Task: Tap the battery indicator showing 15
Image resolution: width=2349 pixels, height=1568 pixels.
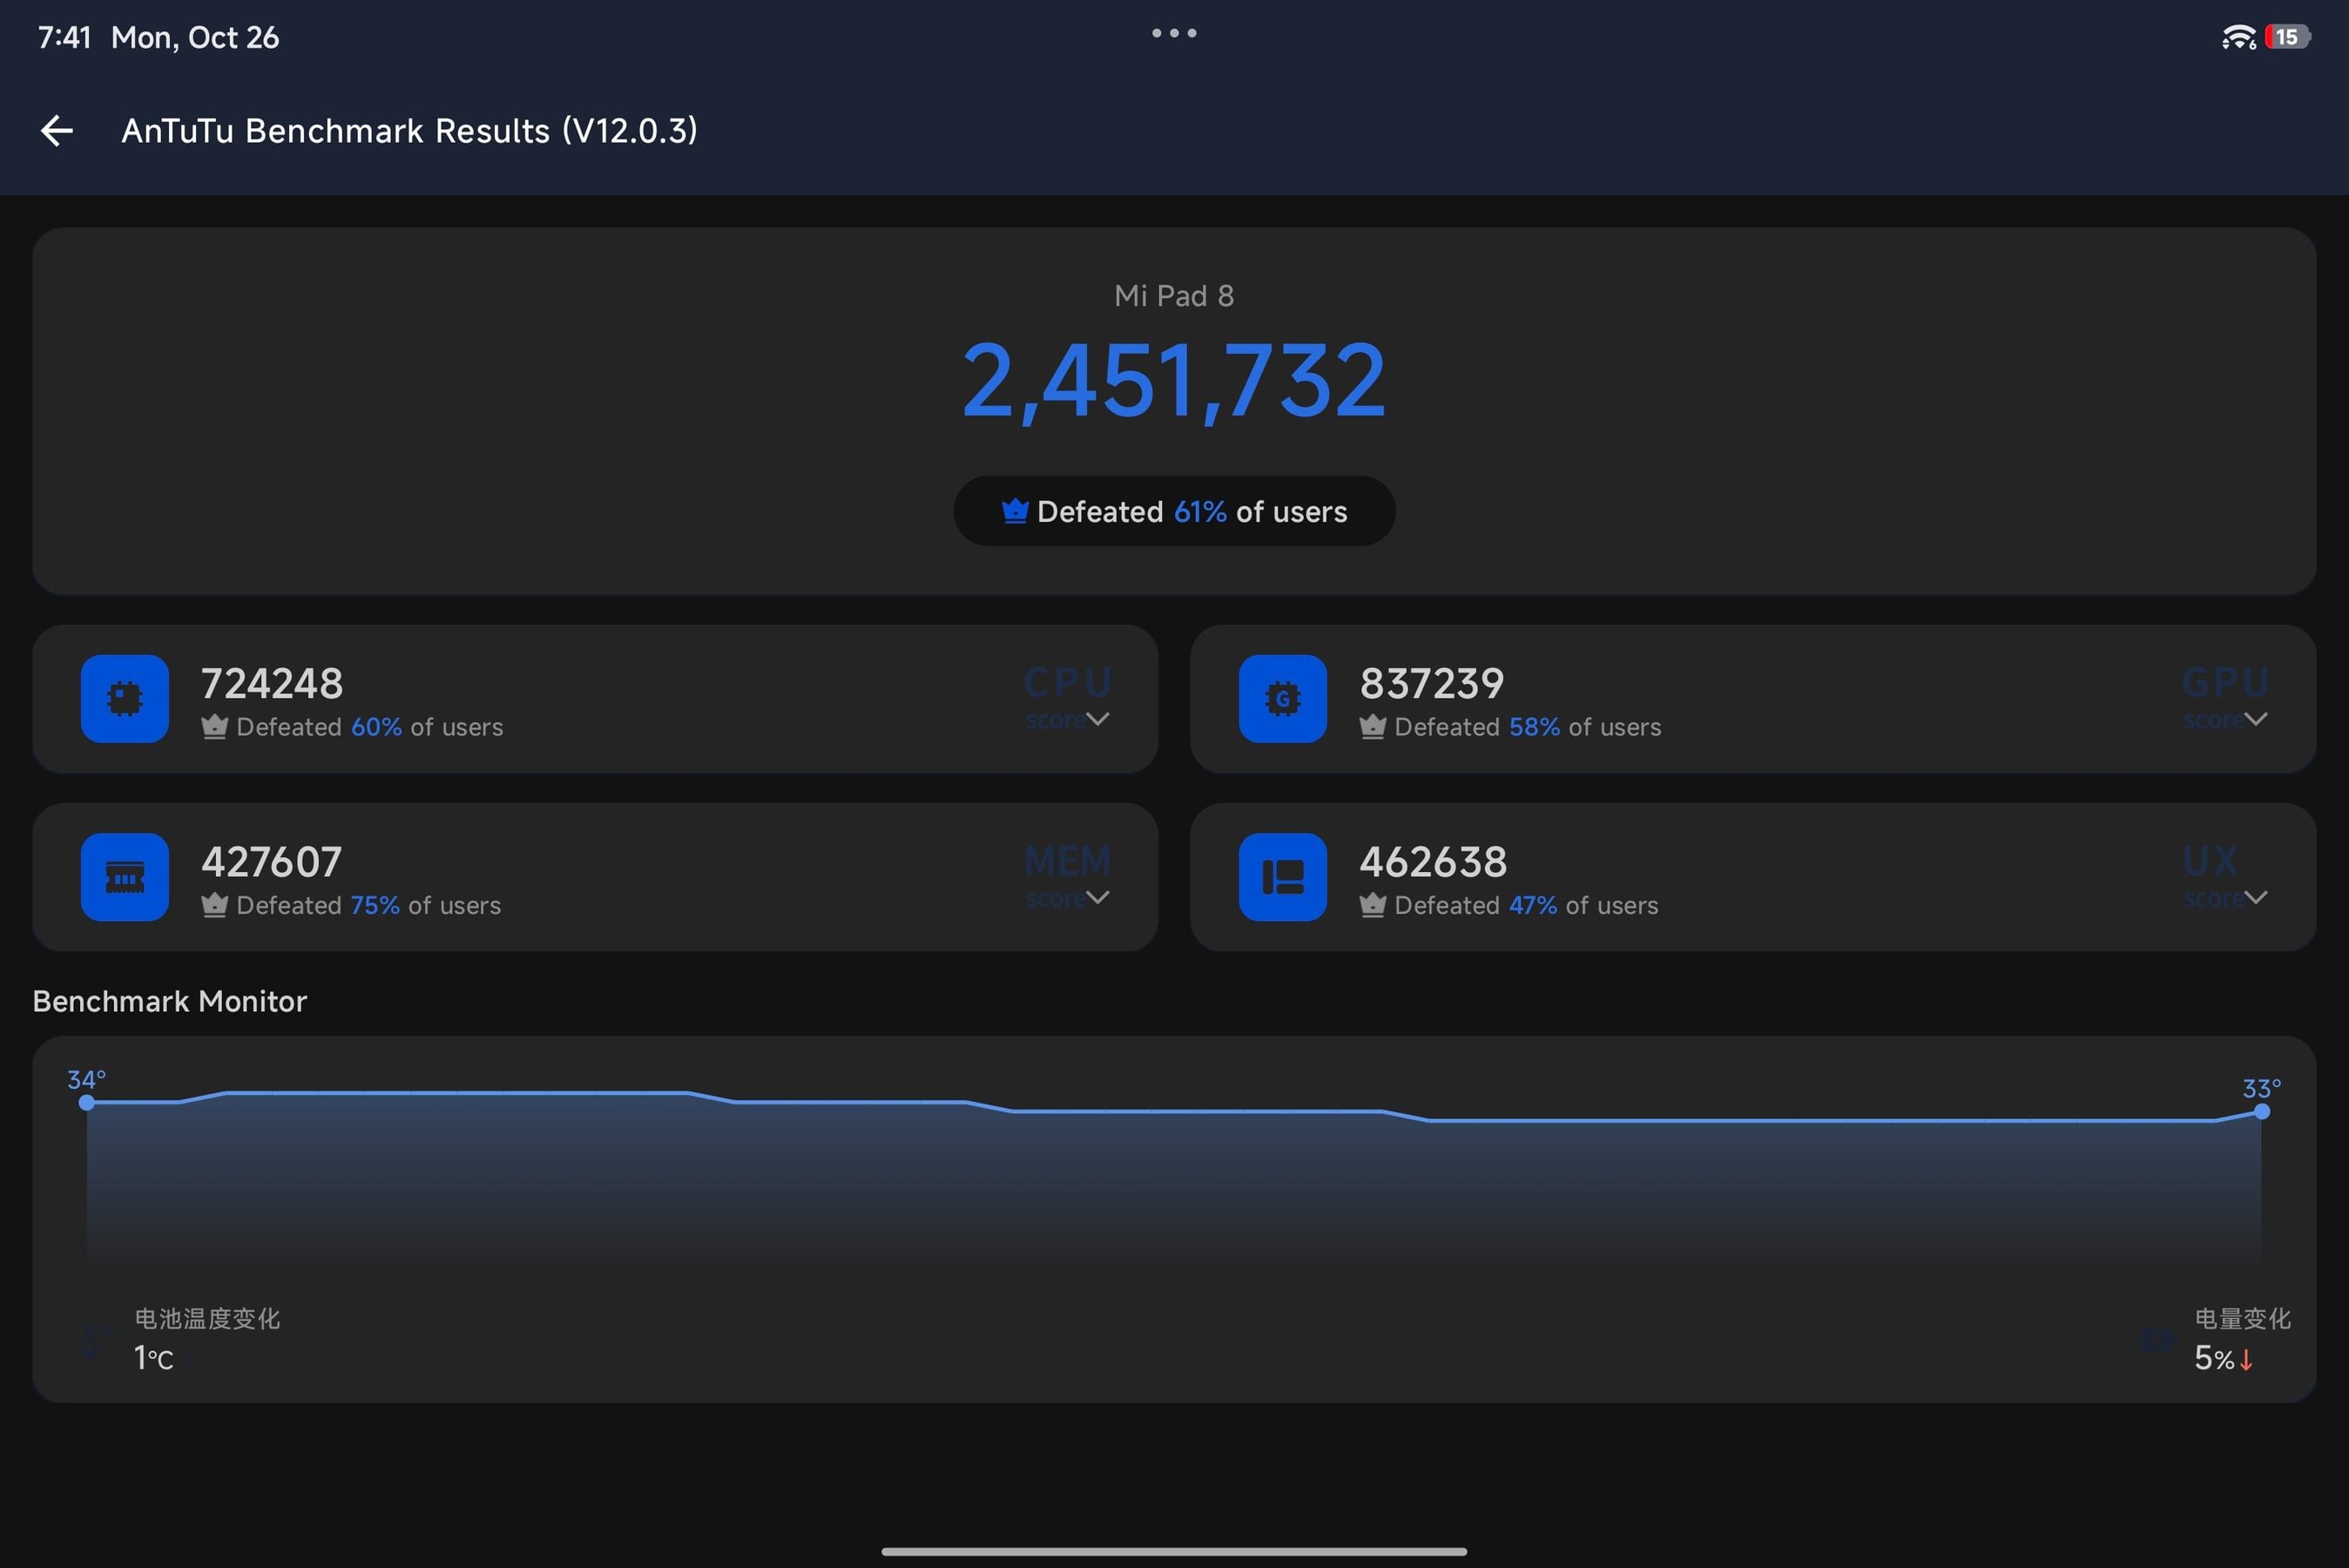Action: tap(2287, 37)
